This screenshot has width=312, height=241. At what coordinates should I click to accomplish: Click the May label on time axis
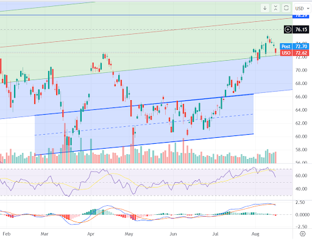coord(129,234)
